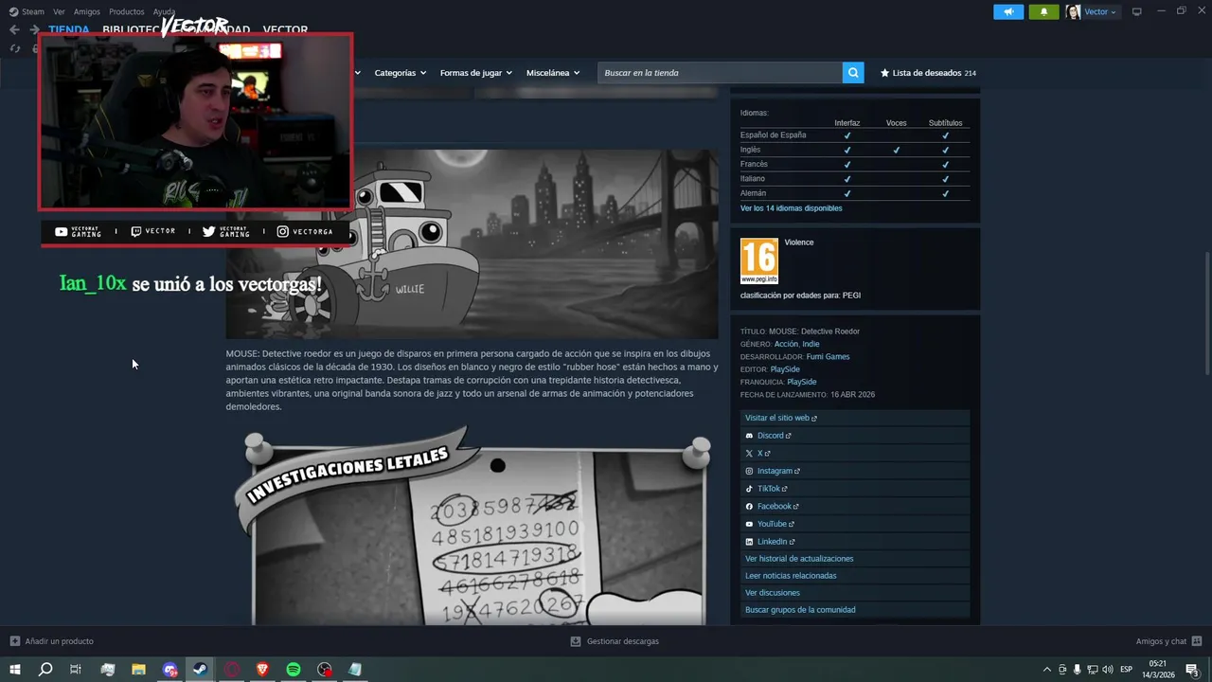Click the store search magnifier button
The height and width of the screenshot is (682, 1212).
pos(853,73)
